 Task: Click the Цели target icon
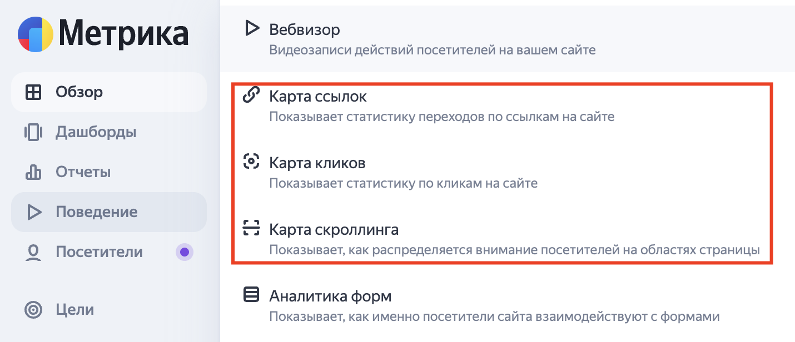click(x=34, y=310)
